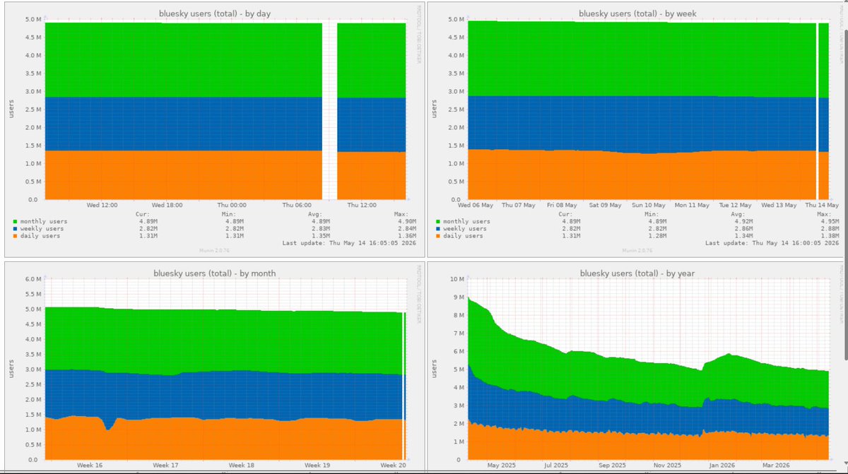
Task: Click 'Thu 12:00' axis label in by day graph
Action: [x=363, y=206]
